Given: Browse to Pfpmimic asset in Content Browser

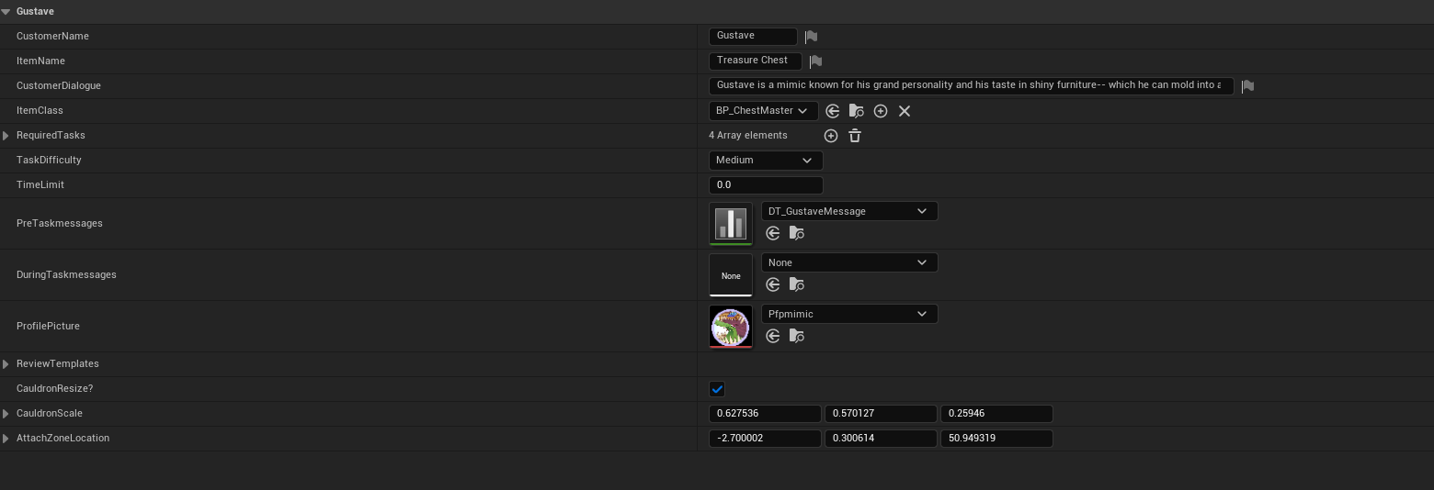Looking at the screenshot, I should [x=797, y=337].
